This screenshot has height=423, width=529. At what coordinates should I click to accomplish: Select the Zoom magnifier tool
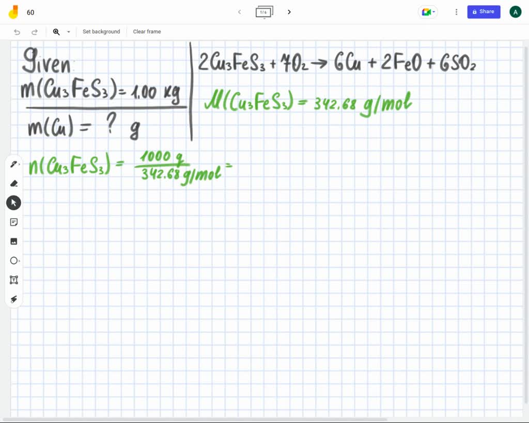click(56, 31)
